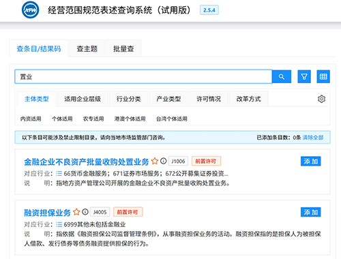The image size is (341, 259).
Task: Select the 港澳个体适用 filter option
Action: click(x=130, y=119)
